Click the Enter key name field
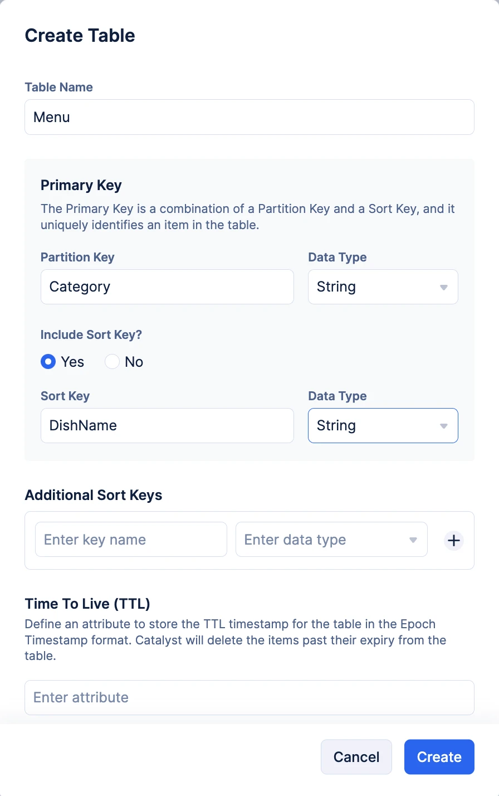The width and height of the screenshot is (499, 796). (131, 540)
